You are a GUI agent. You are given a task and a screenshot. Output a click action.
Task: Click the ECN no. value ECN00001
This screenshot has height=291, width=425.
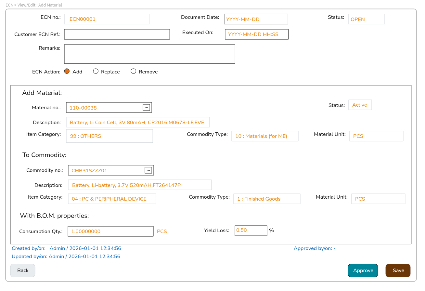[x=107, y=19]
